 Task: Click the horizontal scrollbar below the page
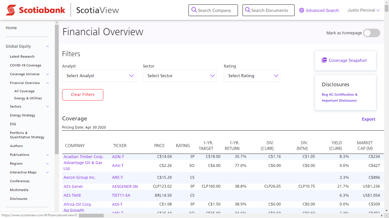tap(91, 216)
